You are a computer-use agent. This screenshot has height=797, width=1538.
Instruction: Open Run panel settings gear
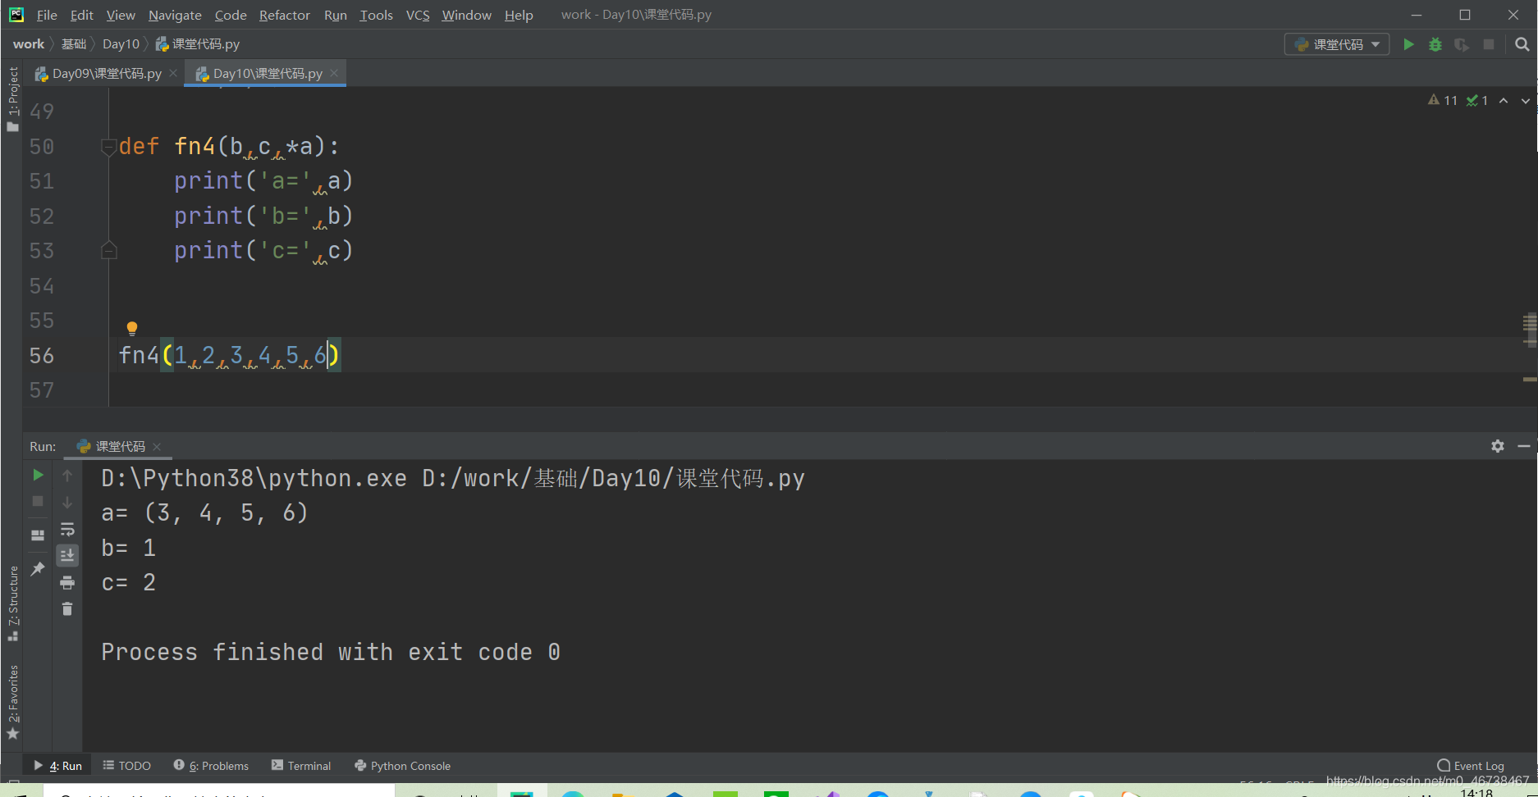[1498, 446]
